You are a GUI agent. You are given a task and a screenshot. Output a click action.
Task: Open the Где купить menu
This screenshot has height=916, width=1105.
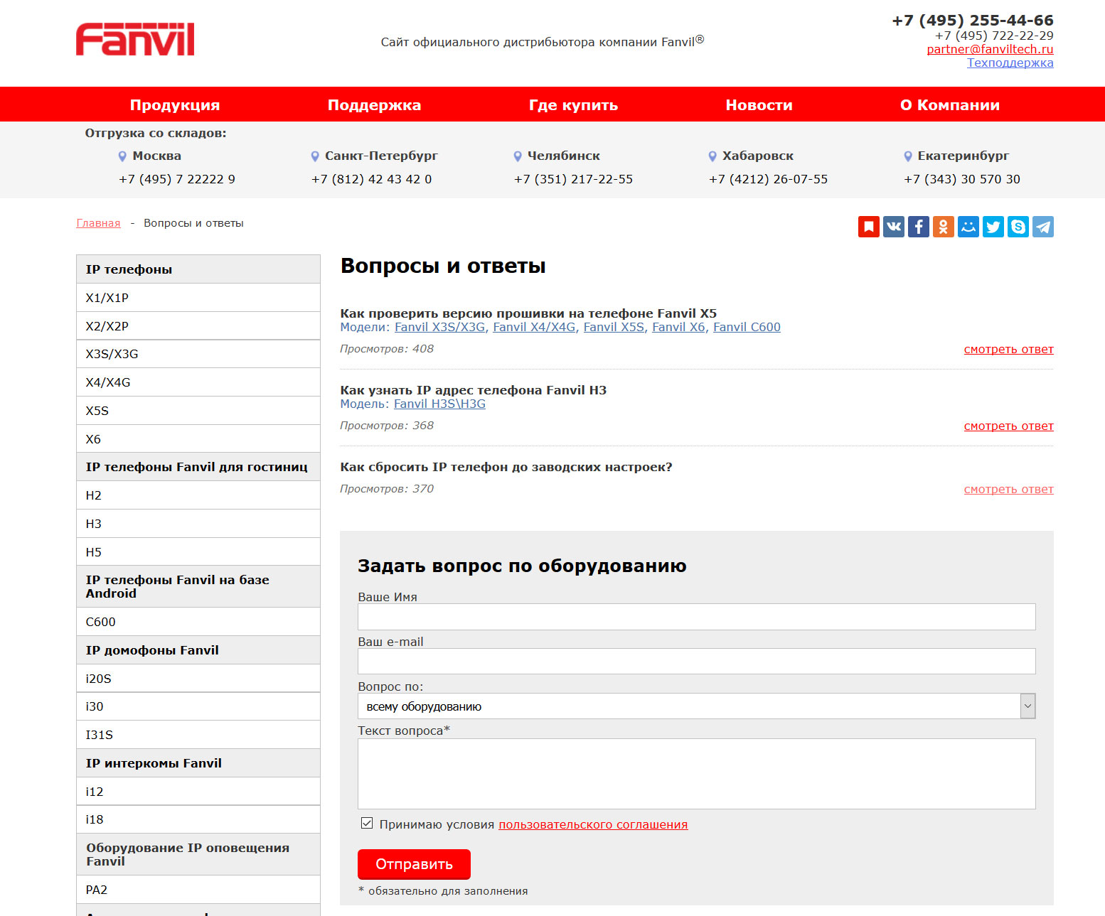pos(573,105)
